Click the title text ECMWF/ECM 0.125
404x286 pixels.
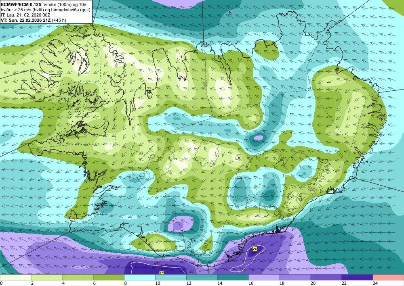(x=21, y=4)
